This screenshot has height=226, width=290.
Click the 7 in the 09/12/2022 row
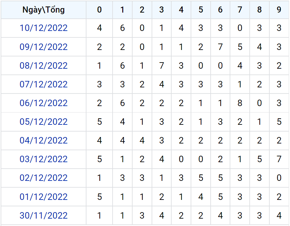(220, 47)
